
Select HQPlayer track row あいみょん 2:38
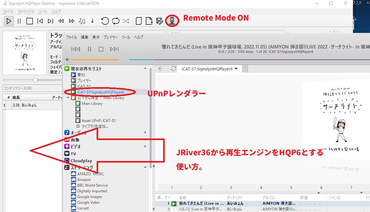pyautogui.click(x=32, y=105)
